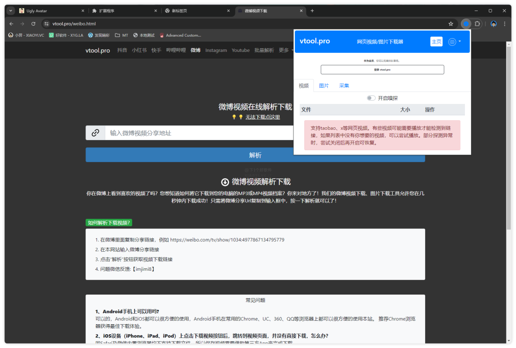
Task: Open the Chrome extensions puzzle icon
Action: (x=477, y=24)
